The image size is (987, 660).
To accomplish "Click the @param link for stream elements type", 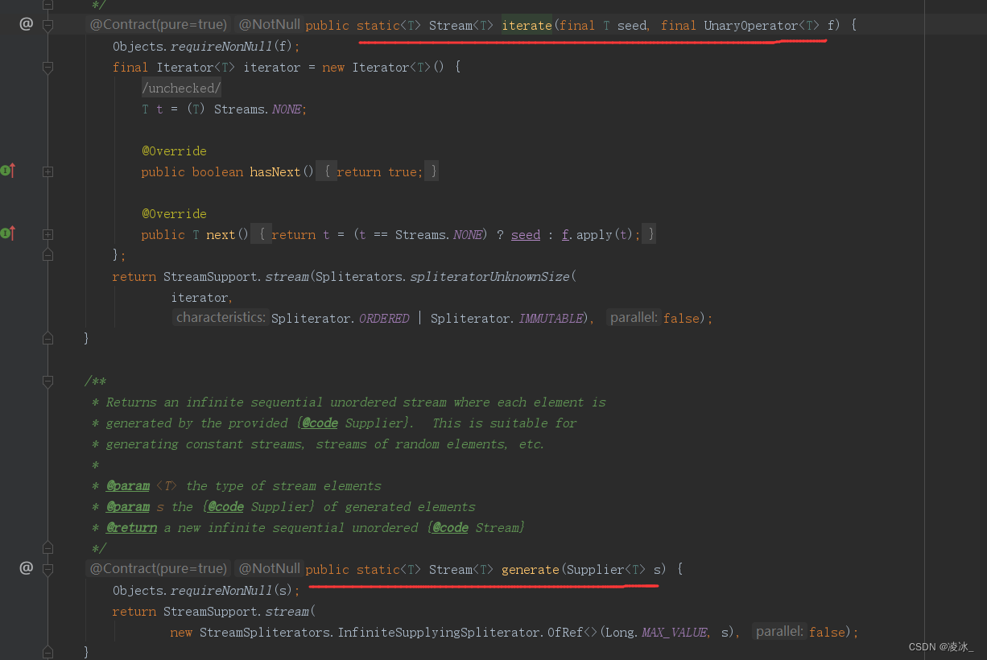I will pyautogui.click(x=128, y=485).
